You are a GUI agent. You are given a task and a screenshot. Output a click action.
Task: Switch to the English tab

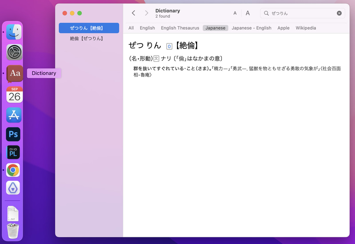click(x=147, y=28)
